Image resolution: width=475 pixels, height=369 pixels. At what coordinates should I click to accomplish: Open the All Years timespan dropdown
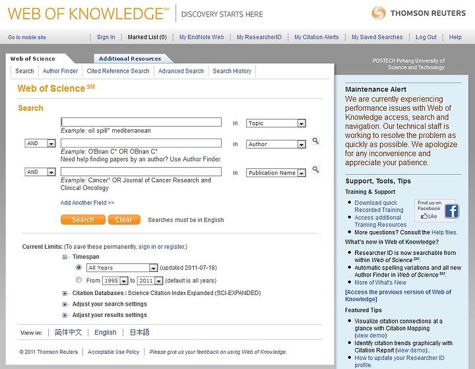[x=122, y=268]
